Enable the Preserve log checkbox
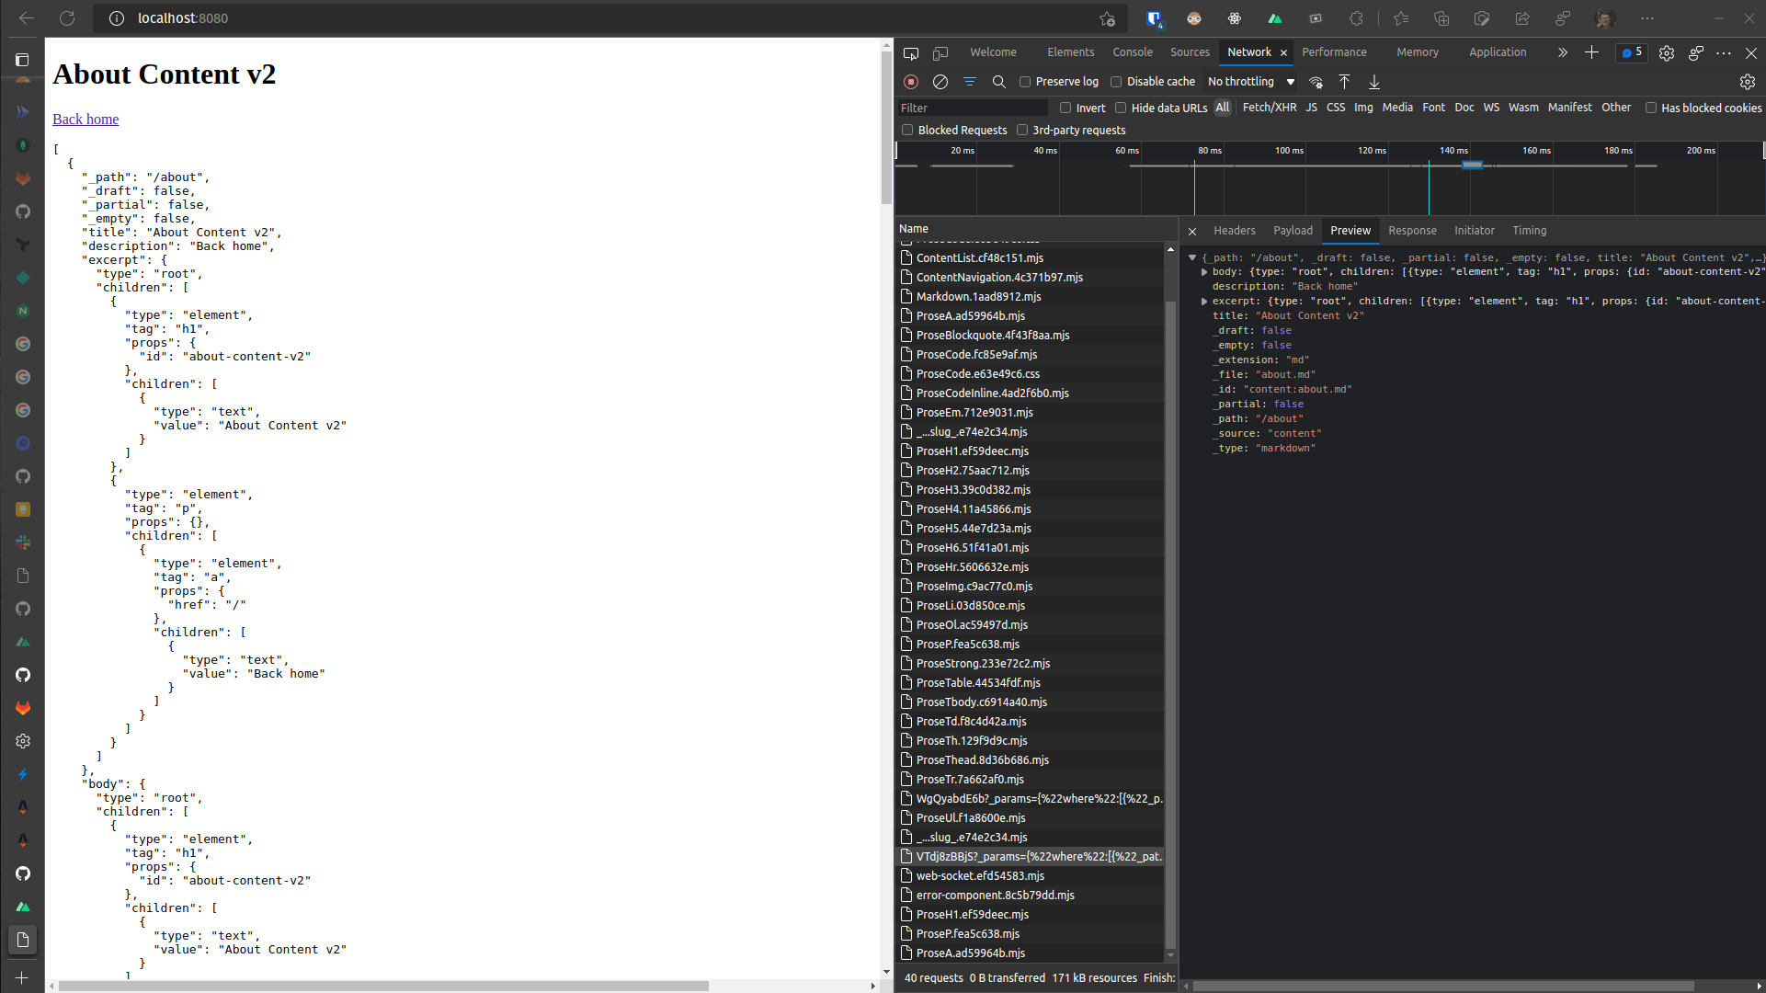The width and height of the screenshot is (1766, 993). tap(1025, 82)
